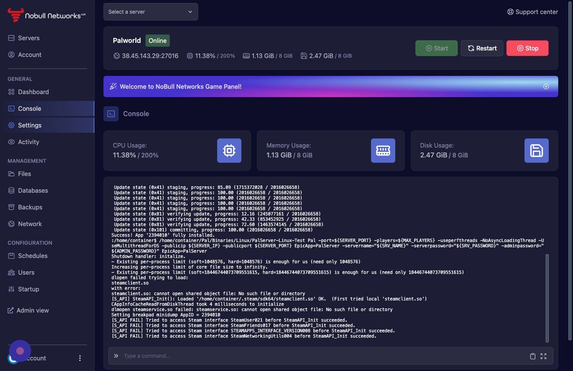
Task: Click the Console terminal header icon
Action: (x=111, y=114)
